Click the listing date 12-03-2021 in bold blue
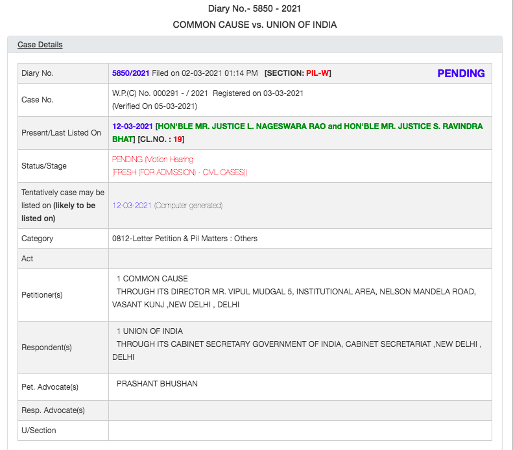Viewport: 513px width, 450px height. point(132,126)
